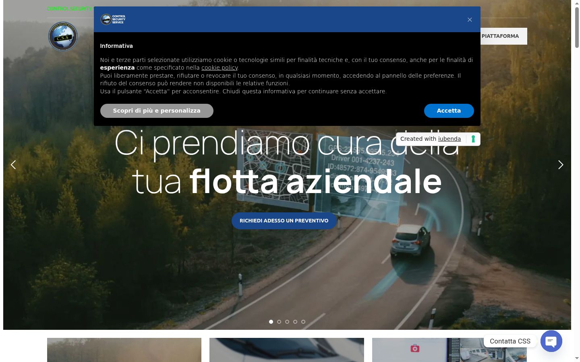Viewport: 580px width, 362px height.
Task: Click the Informativa heading text
Action: click(116, 46)
